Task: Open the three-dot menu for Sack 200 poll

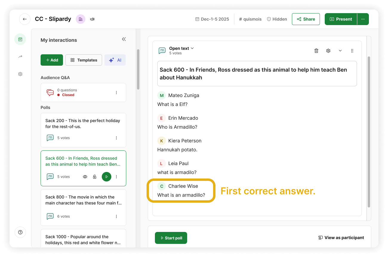Action: click(116, 138)
